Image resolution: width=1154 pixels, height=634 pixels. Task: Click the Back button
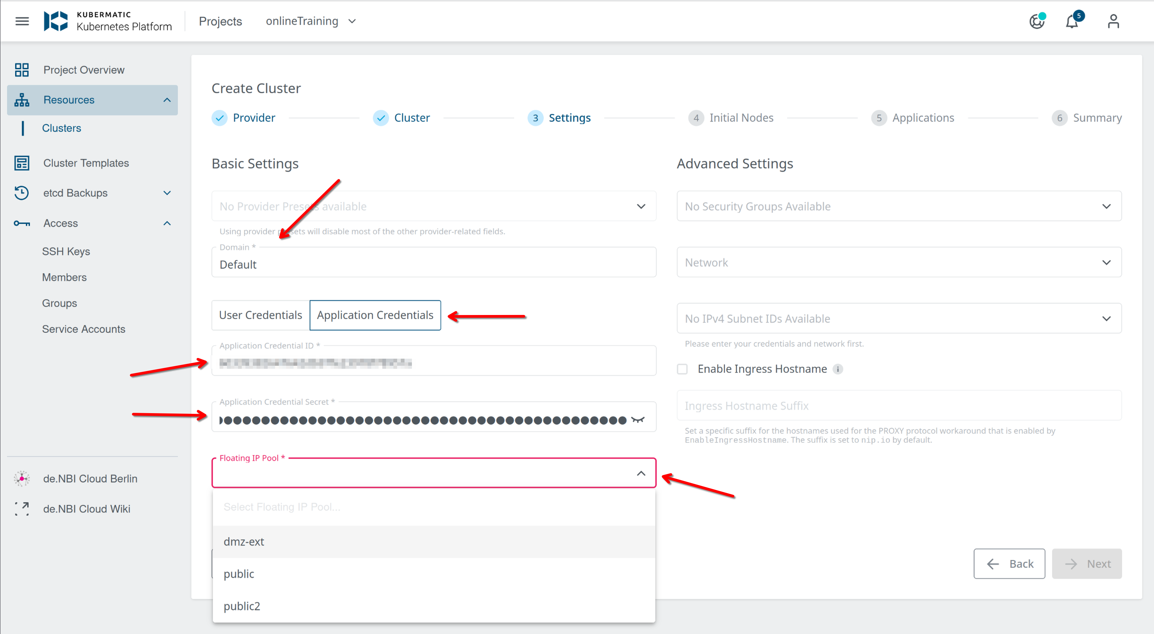click(1009, 564)
